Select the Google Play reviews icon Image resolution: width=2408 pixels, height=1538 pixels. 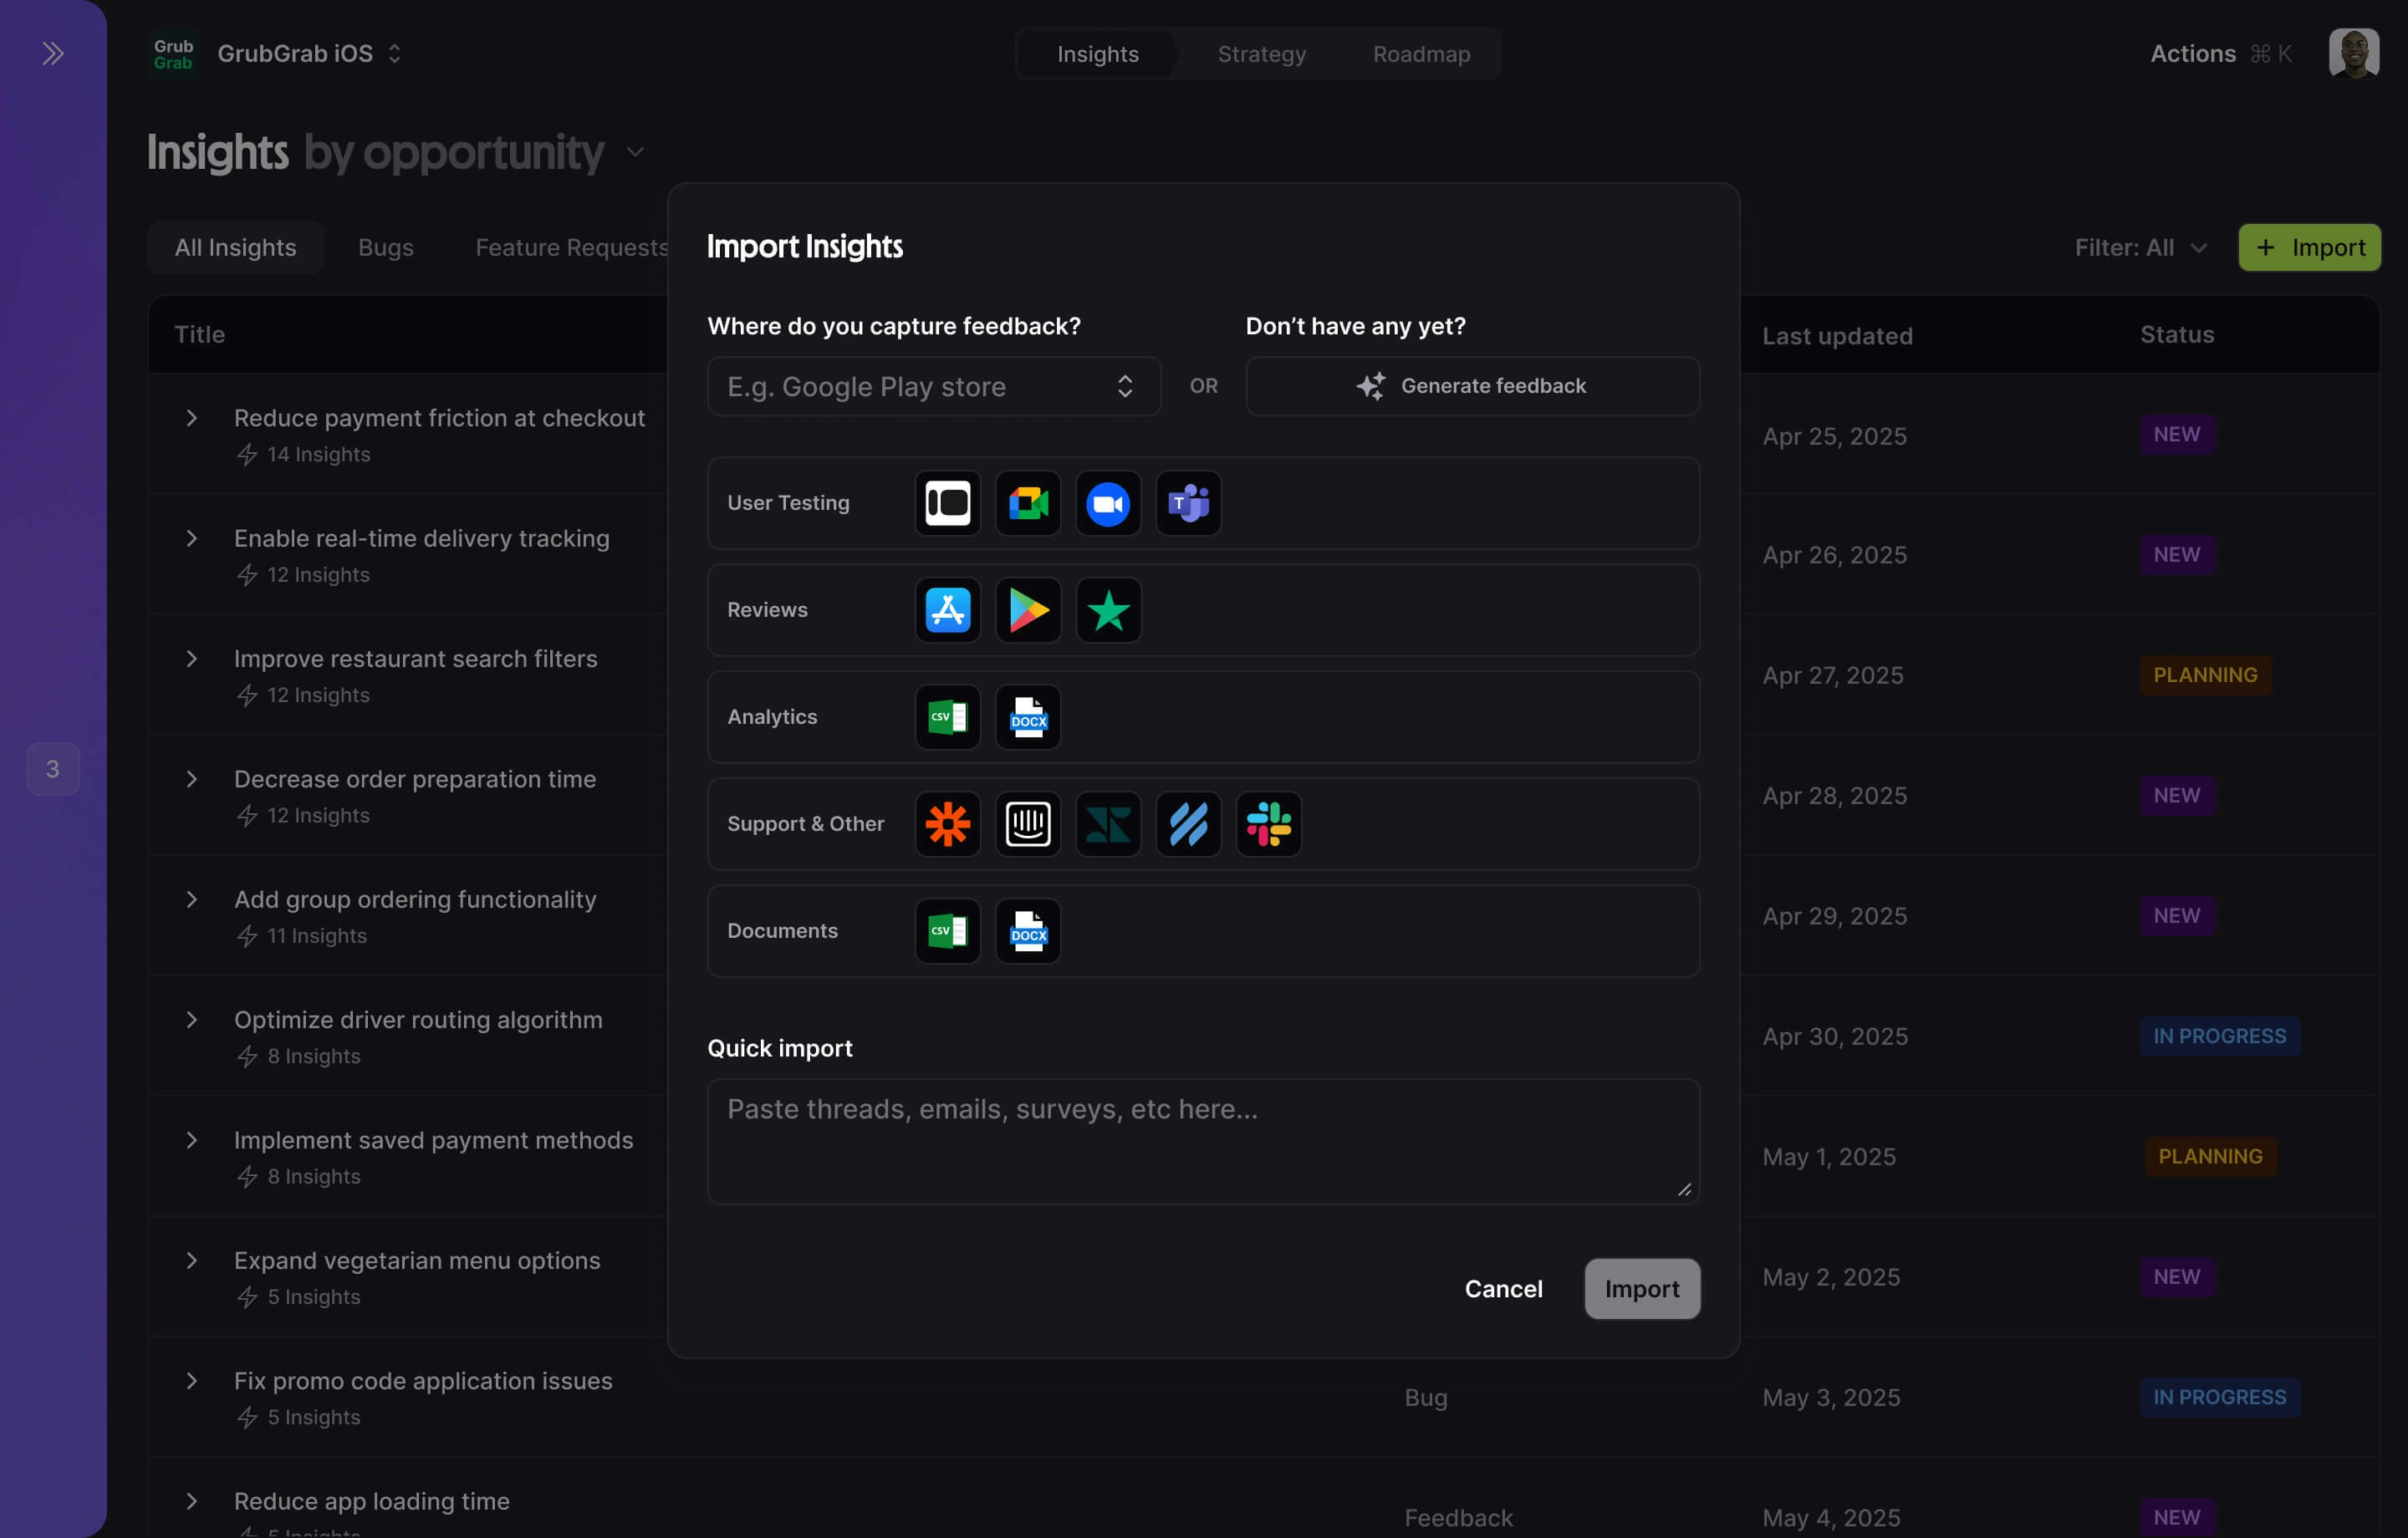tap(1027, 610)
